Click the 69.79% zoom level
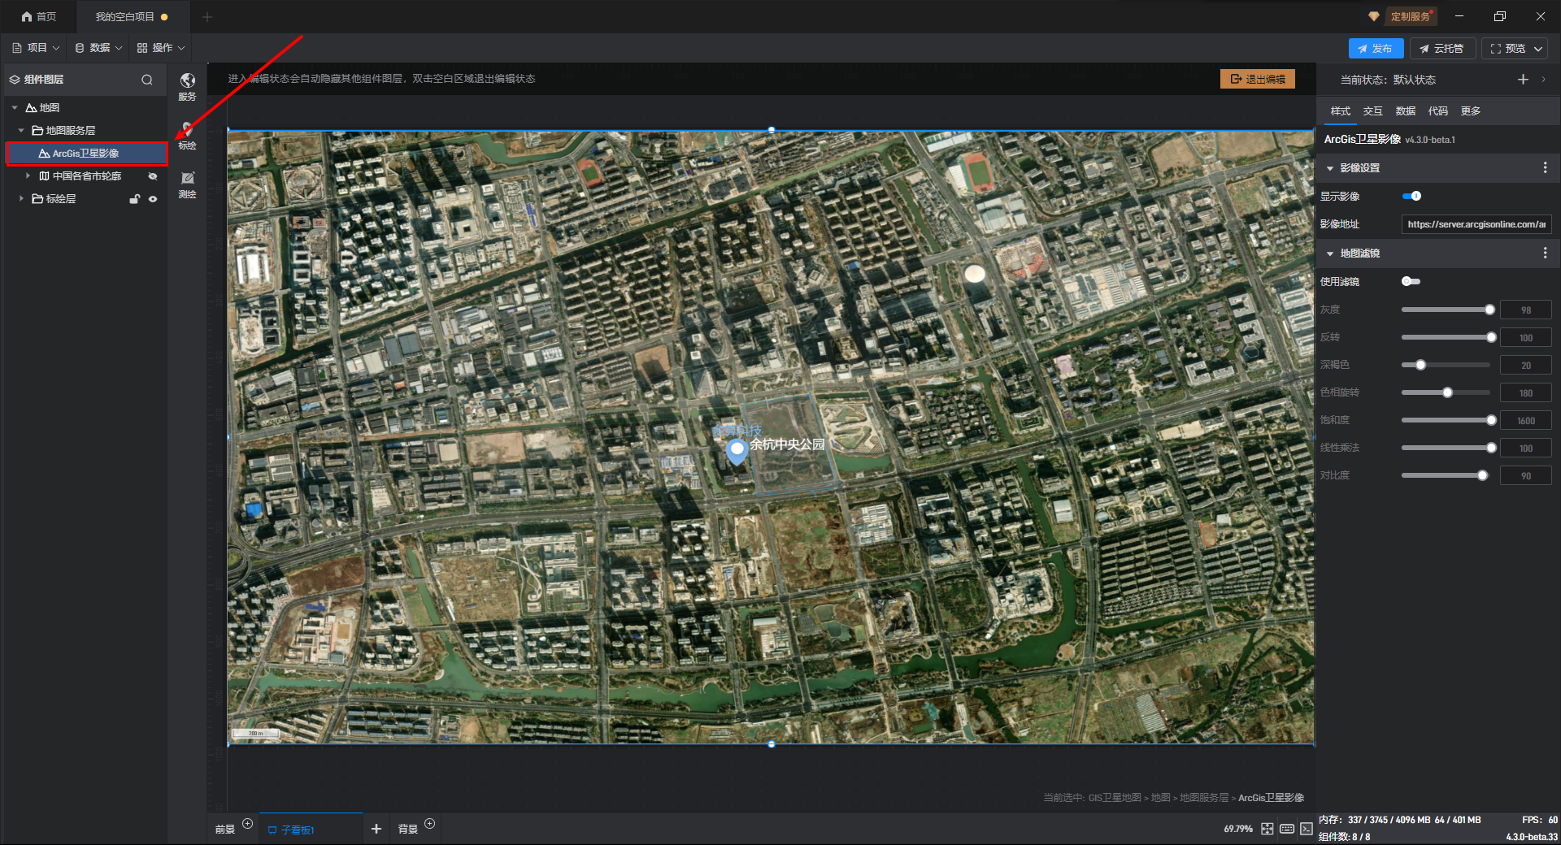Image resolution: width=1561 pixels, height=845 pixels. point(1237,829)
